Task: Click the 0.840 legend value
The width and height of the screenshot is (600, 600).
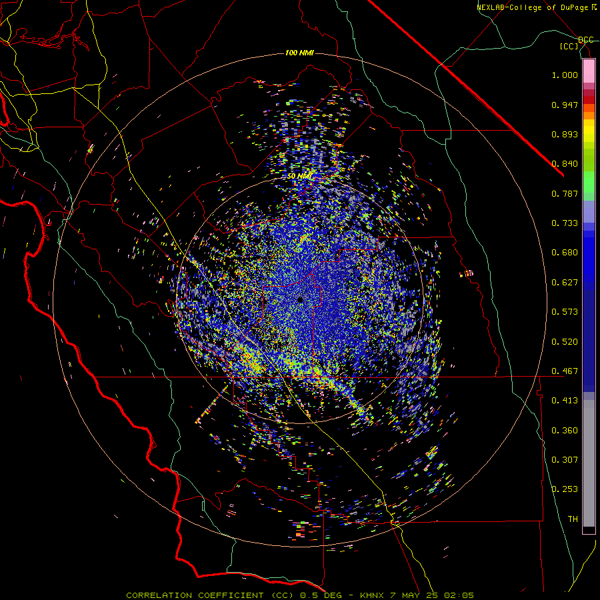Action: click(565, 164)
